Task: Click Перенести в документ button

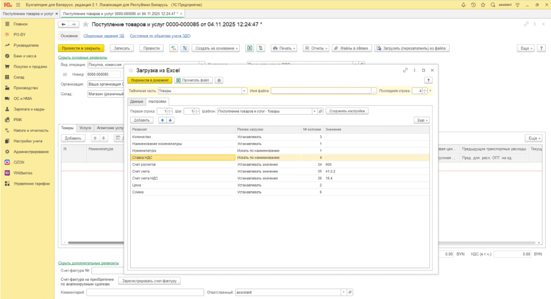Action: [x=150, y=80]
